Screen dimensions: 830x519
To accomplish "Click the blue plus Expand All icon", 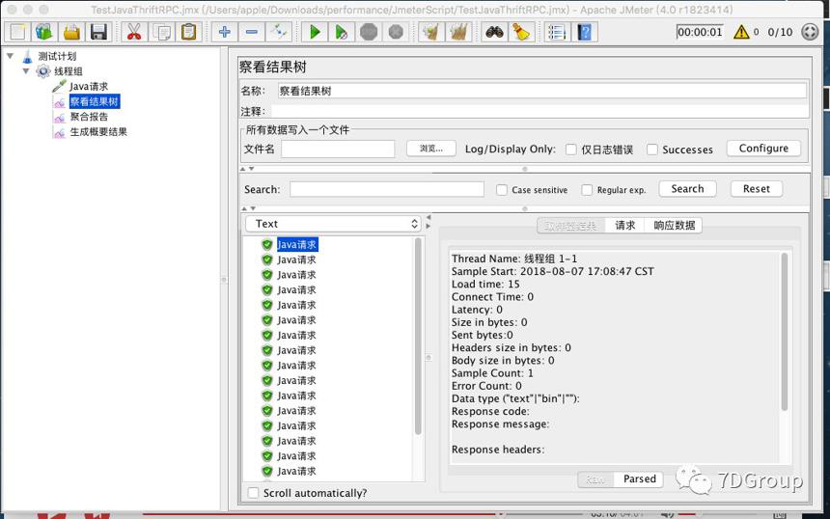I will coord(225,32).
